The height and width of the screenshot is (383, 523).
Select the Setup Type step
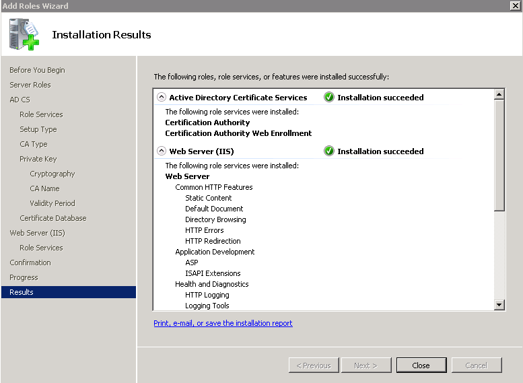point(38,129)
